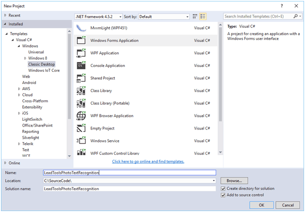Toggle Create directory for solution checkbox
Screen dimensions: 305x212
[x=223, y=189]
